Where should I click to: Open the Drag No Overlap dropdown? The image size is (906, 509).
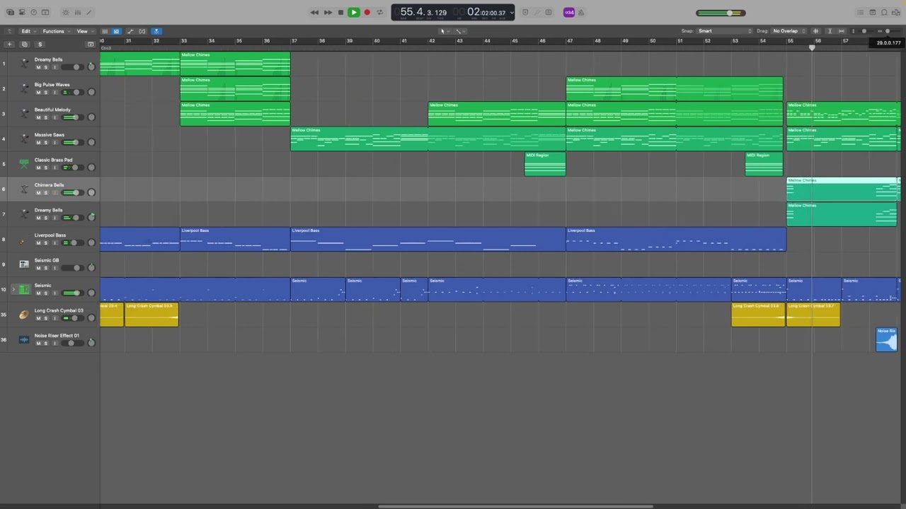pyautogui.click(x=789, y=31)
